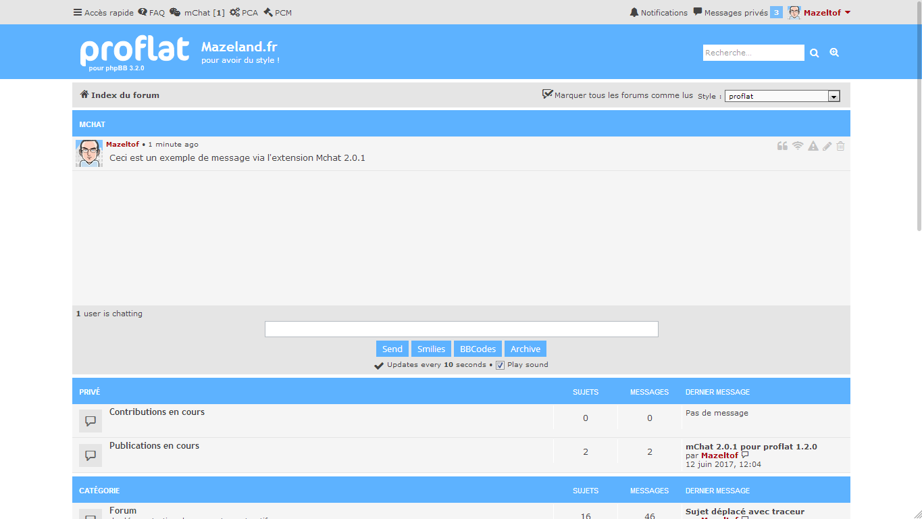Click Mazeltof's avatar in the mChat message

click(x=89, y=153)
